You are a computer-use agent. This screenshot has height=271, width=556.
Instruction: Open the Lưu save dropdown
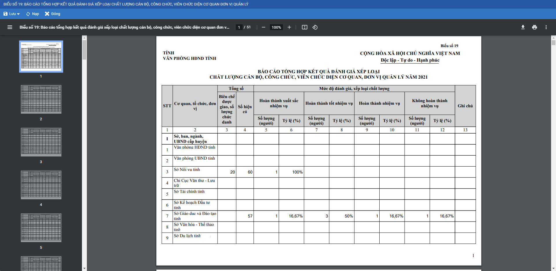coord(12,14)
